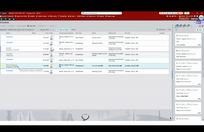Click Log Out

pyautogui.click(x=189, y=16)
